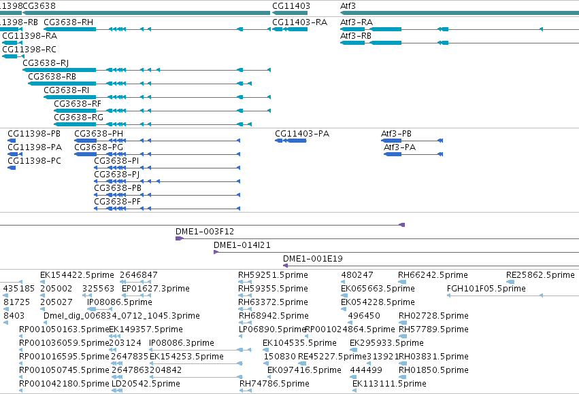Click the CG3638-PB protein label
Screen dimensions: 579x394
(x=118, y=188)
